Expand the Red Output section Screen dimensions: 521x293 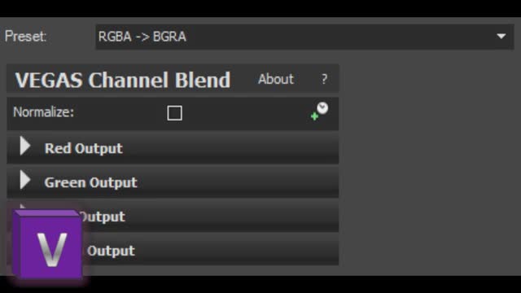(x=25, y=146)
